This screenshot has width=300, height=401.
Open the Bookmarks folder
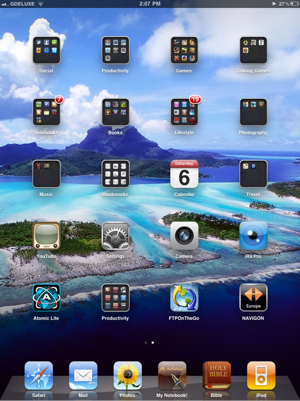point(115,174)
